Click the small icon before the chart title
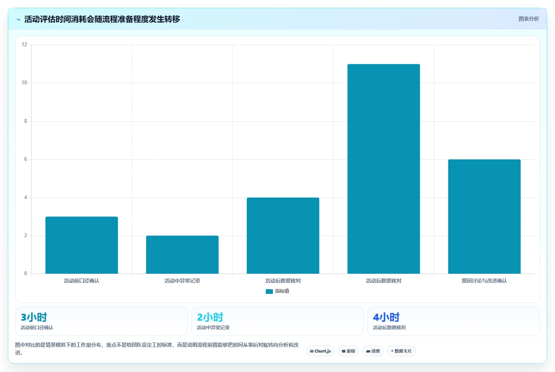The width and height of the screenshot is (555, 372). click(18, 19)
